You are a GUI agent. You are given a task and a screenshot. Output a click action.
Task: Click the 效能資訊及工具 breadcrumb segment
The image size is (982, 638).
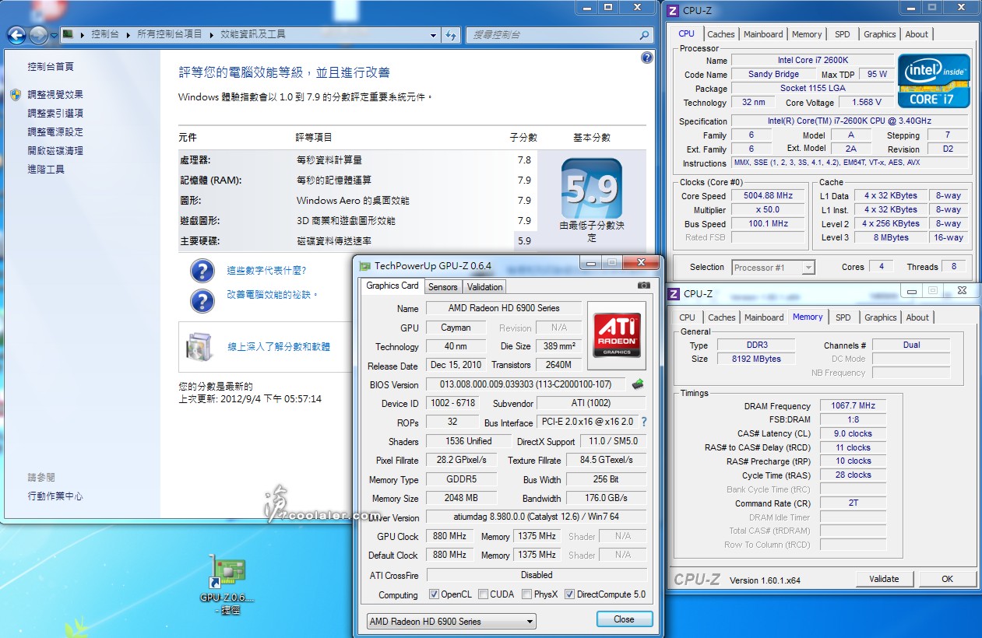[x=253, y=35]
